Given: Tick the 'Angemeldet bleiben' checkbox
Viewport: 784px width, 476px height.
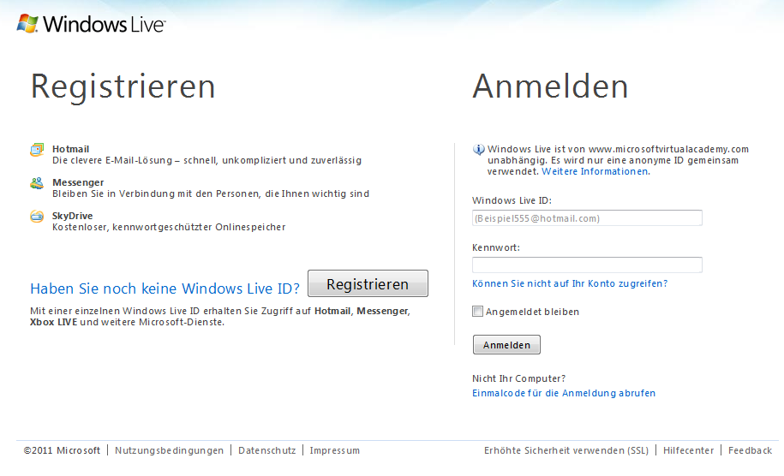Looking at the screenshot, I should 477,311.
